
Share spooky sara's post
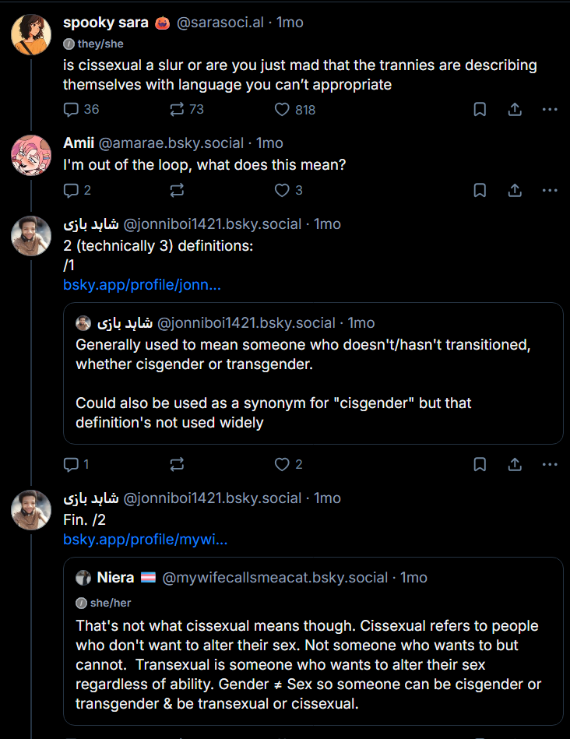[x=515, y=110]
